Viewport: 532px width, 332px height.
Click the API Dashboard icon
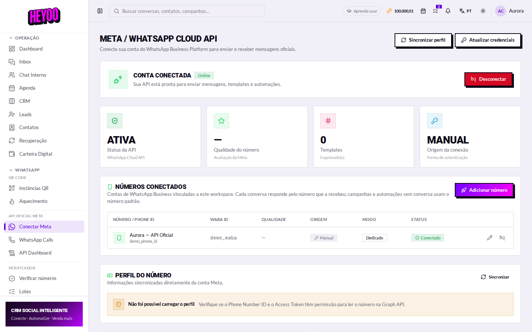coord(12,253)
